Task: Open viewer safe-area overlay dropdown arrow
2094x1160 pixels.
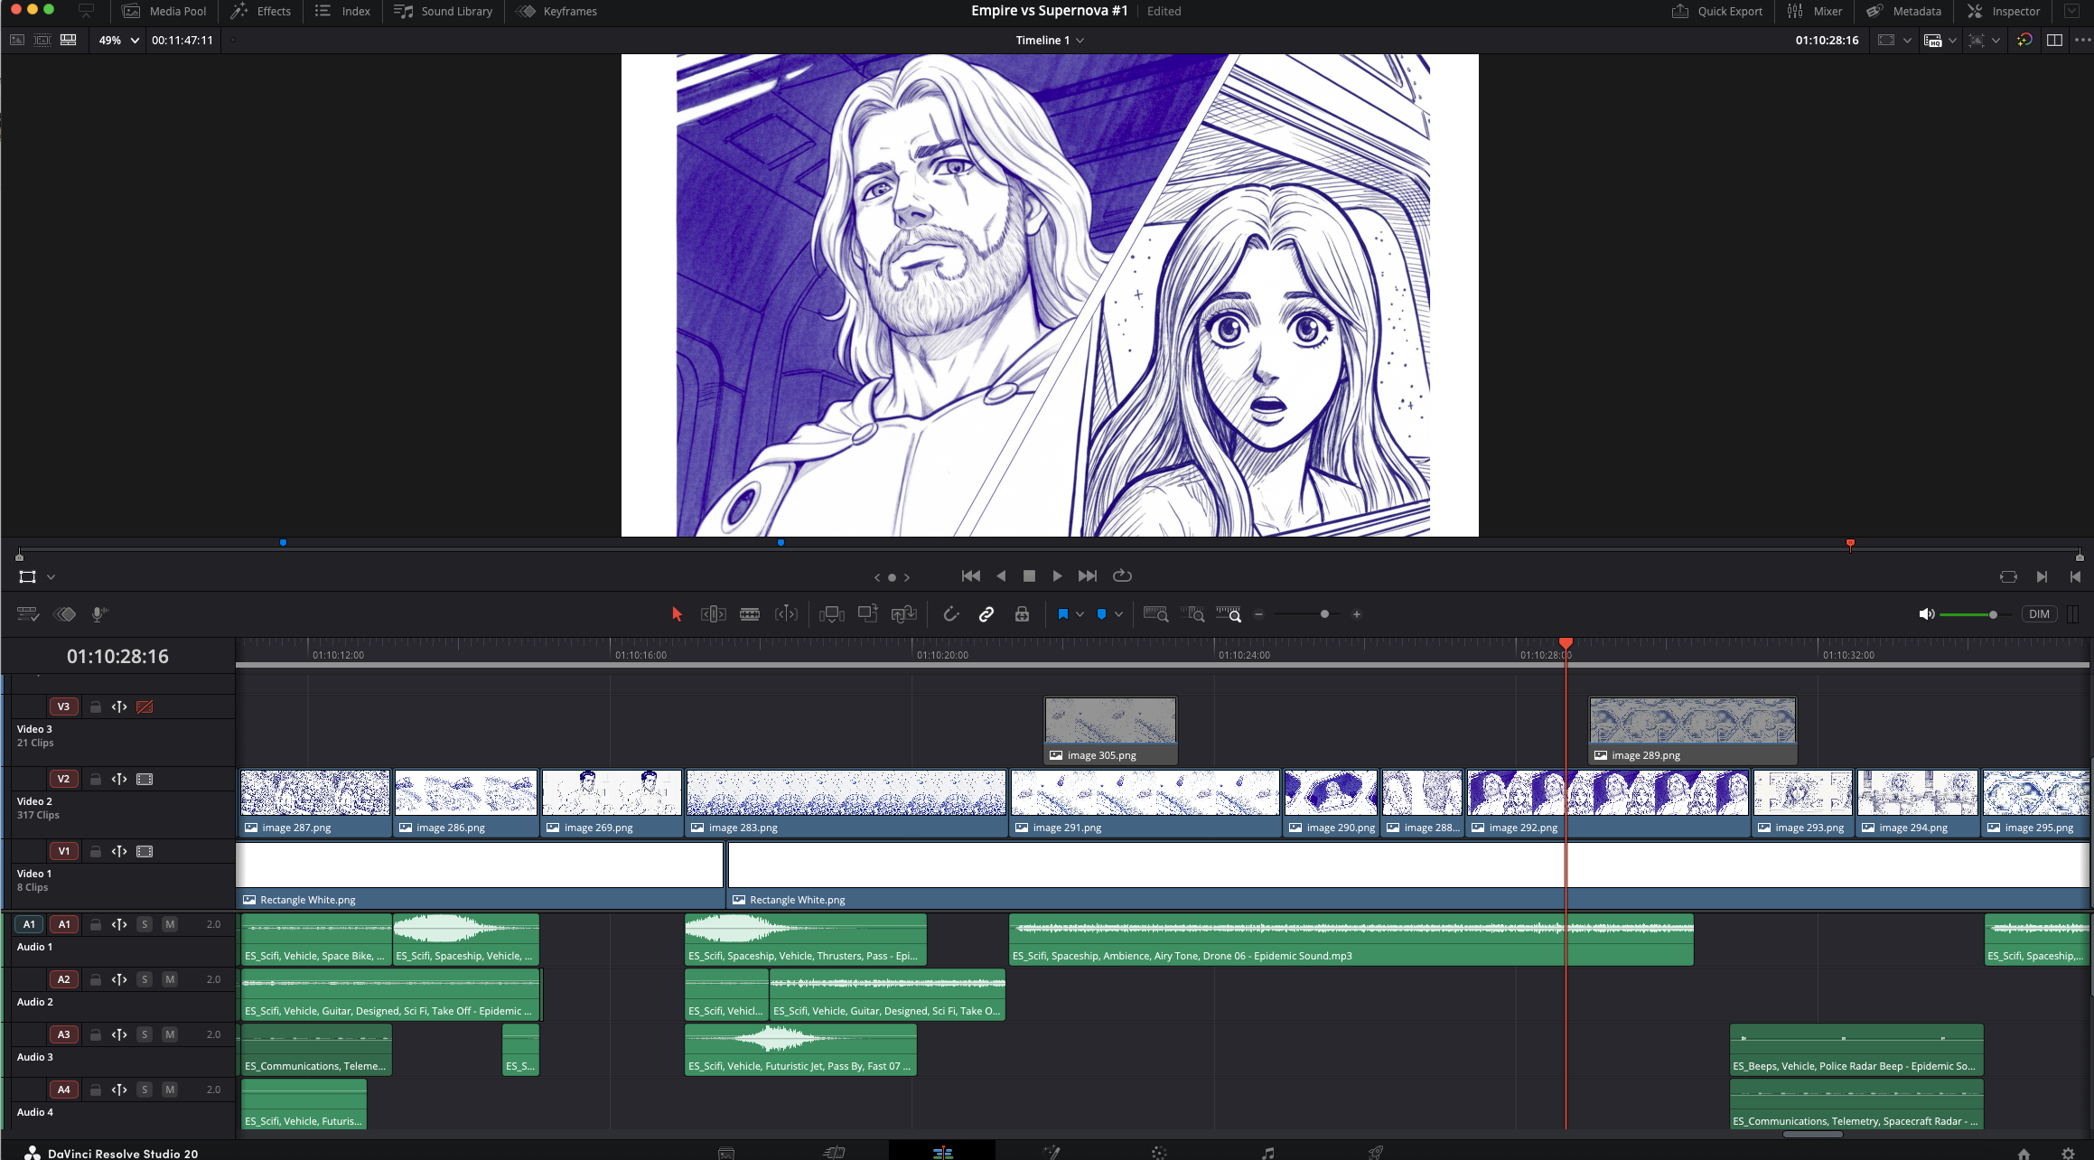Action: click(1907, 40)
